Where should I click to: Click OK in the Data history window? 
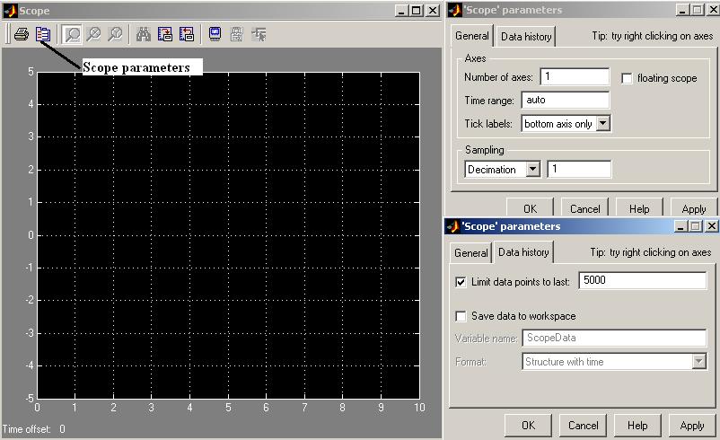[x=528, y=426]
